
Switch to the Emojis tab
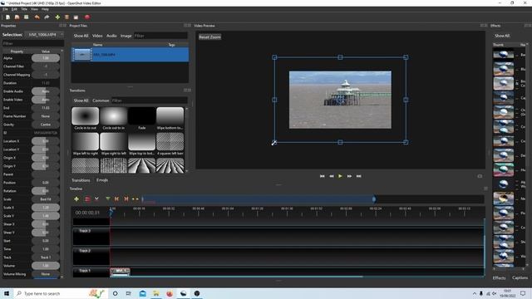(102, 180)
